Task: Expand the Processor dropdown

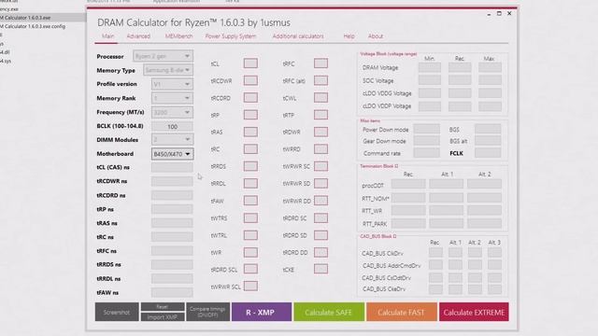Action: coord(163,56)
